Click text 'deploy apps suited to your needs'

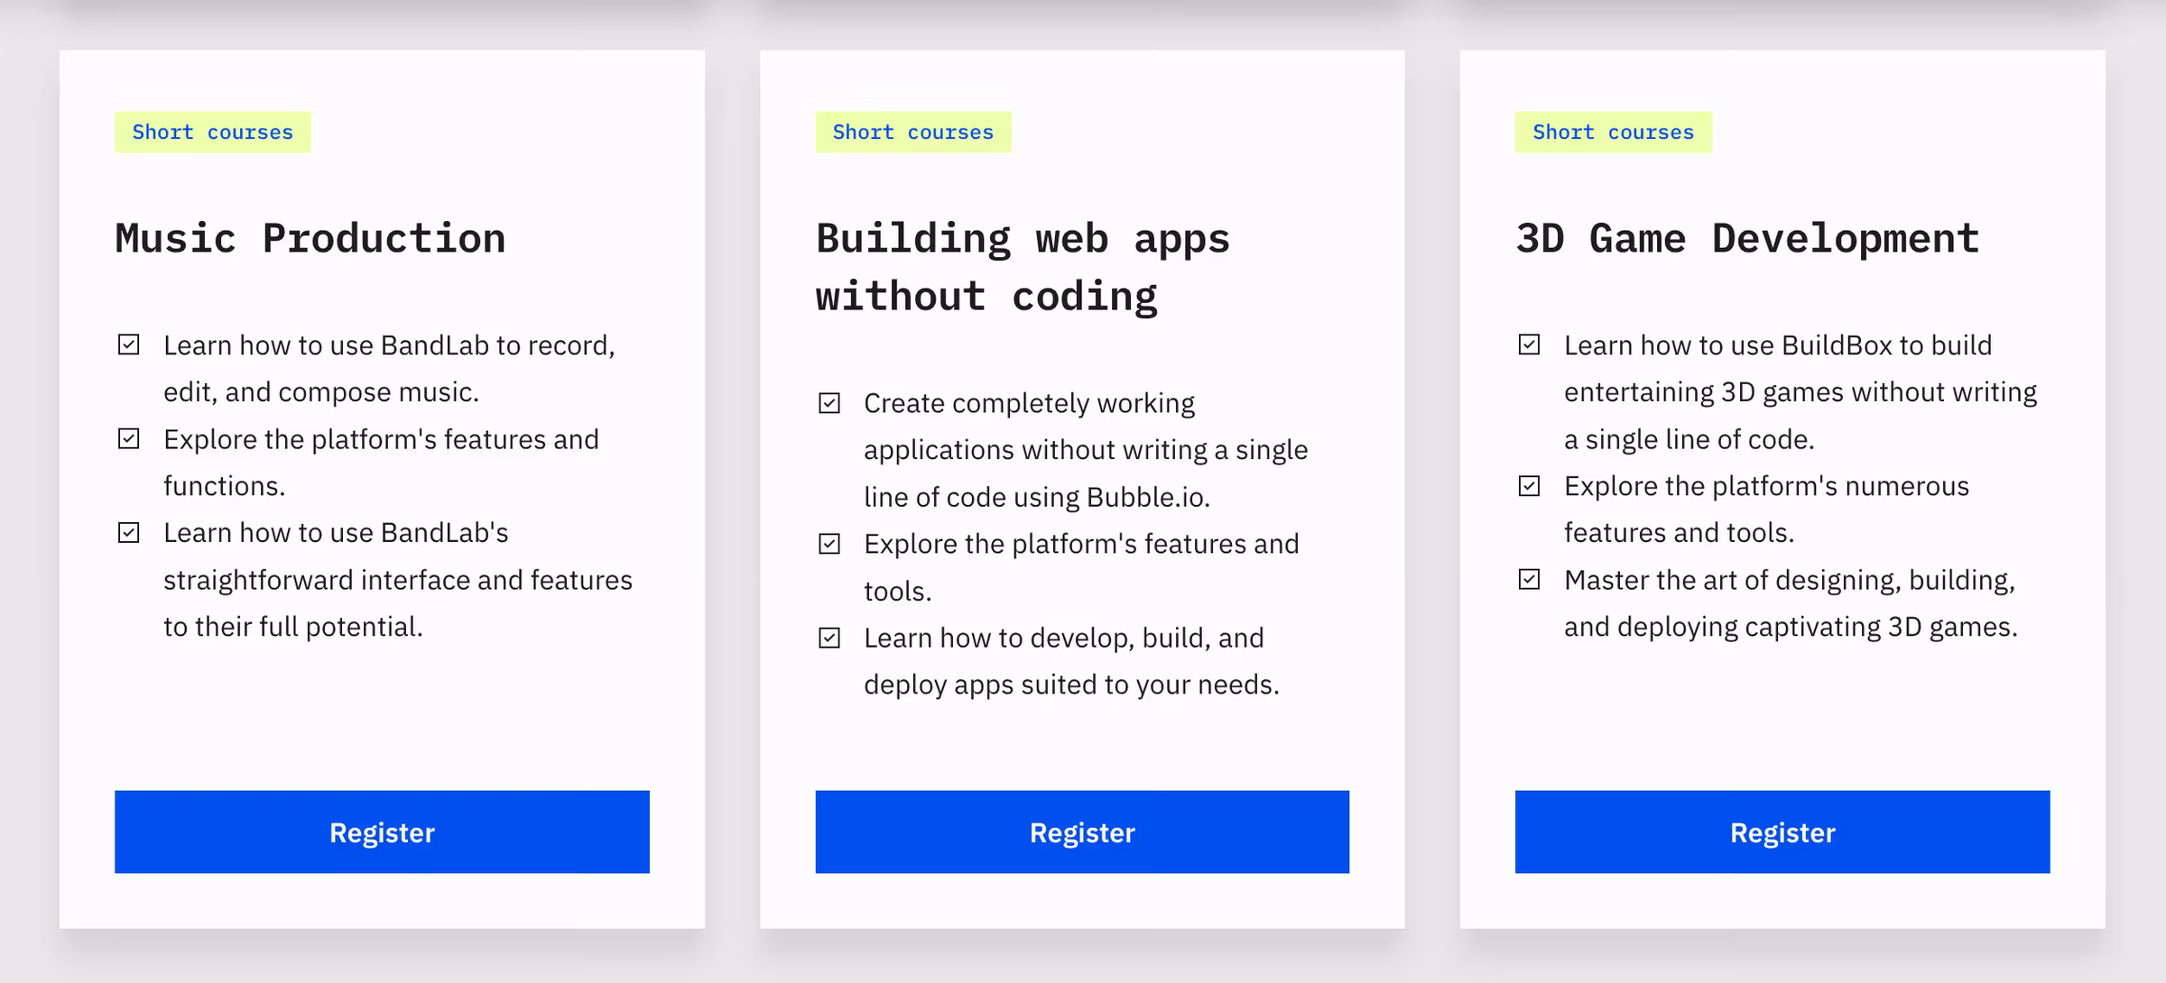click(1071, 684)
